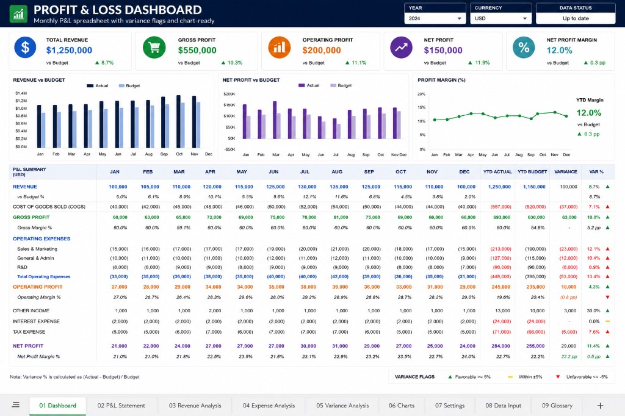Click the red unfavorable flag in COGS row
Viewport: 625px width, 416px height.
(607, 207)
